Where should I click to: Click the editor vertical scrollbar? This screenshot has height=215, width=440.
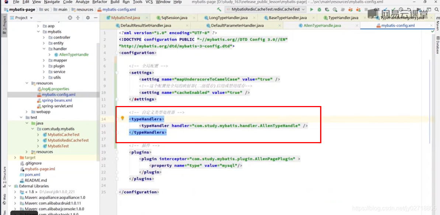coord(430,101)
